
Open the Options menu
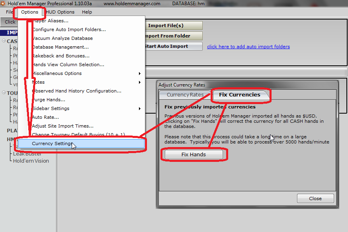(29, 12)
